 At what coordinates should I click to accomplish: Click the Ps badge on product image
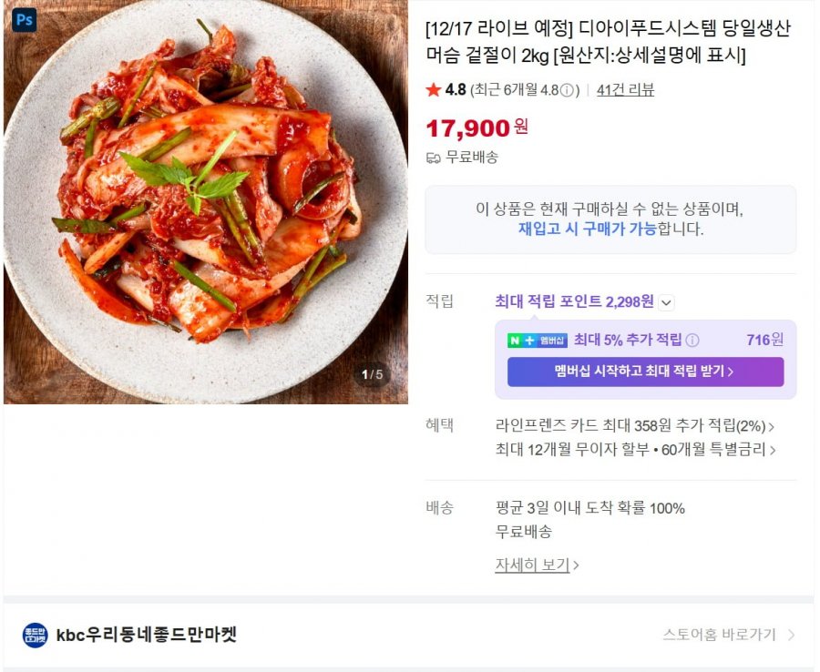point(24,20)
